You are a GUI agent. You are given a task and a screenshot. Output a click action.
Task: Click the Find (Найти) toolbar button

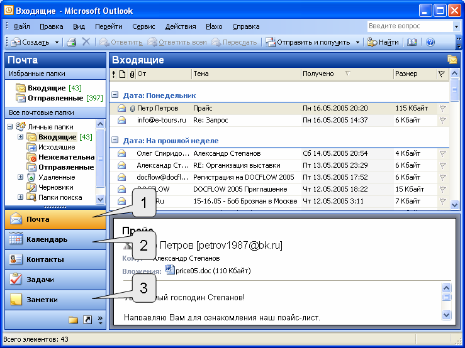tap(383, 42)
